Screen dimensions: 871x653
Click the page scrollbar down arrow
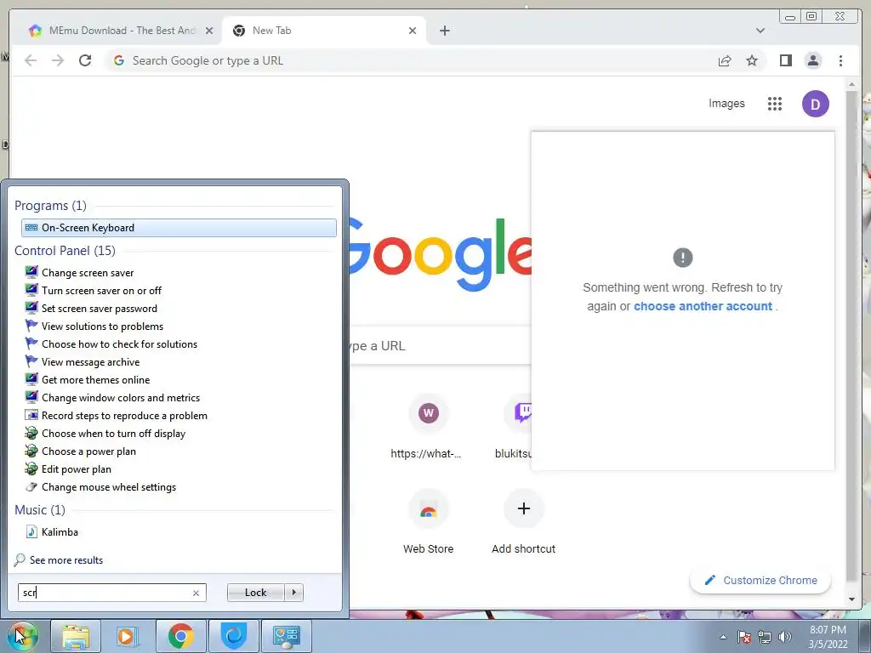click(851, 599)
